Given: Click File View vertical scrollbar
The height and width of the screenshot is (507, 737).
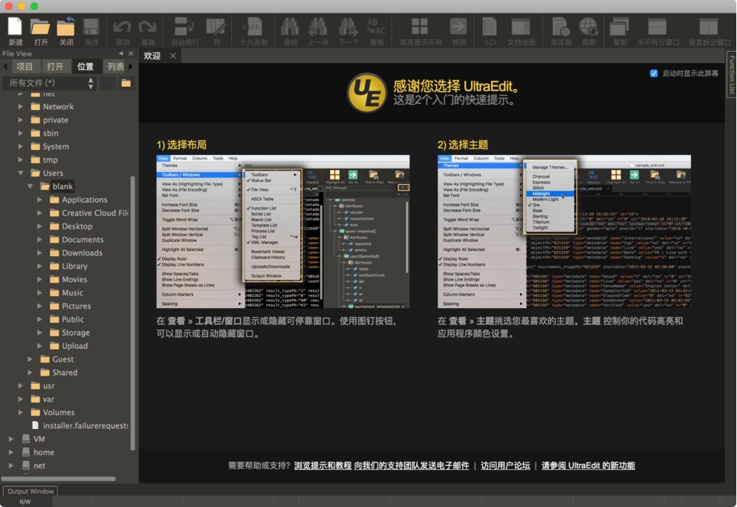Looking at the screenshot, I should click(133, 313).
